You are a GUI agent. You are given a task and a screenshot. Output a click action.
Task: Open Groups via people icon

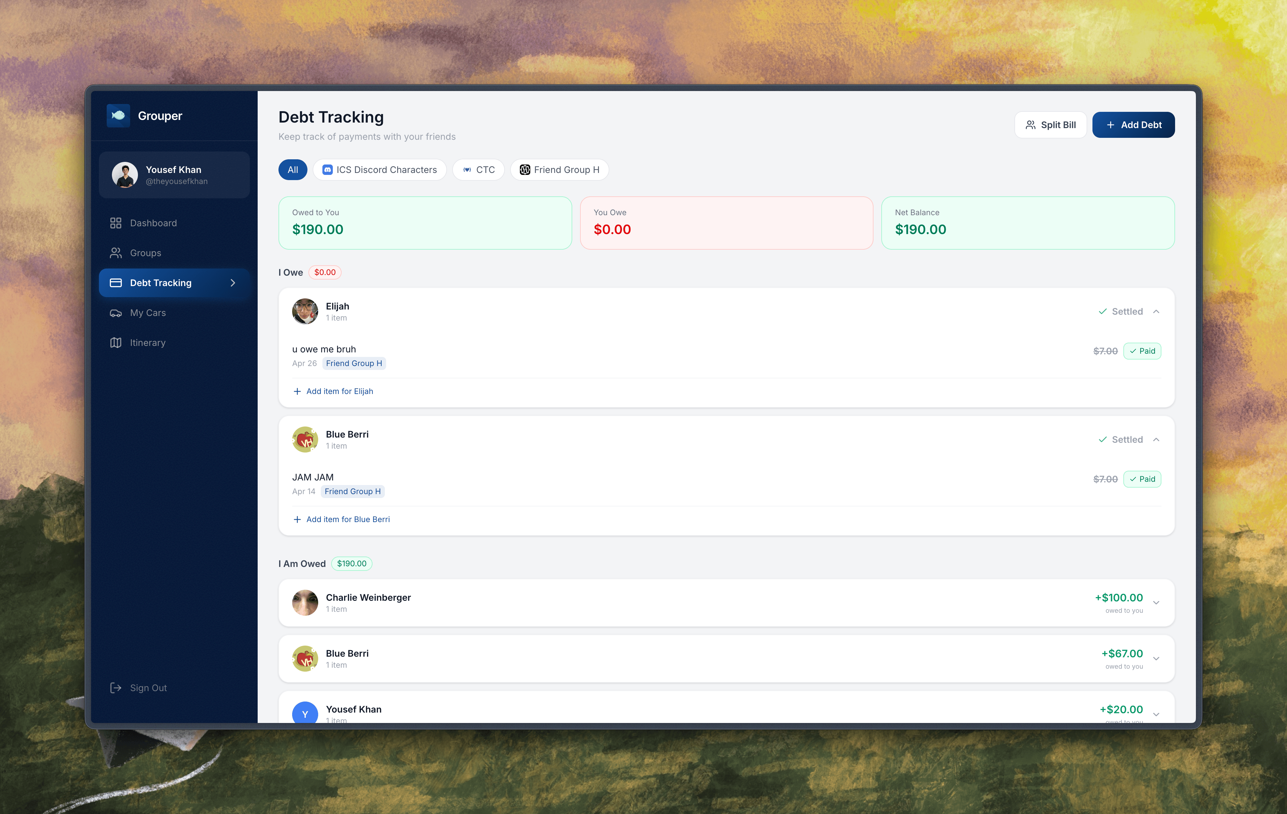tap(115, 253)
